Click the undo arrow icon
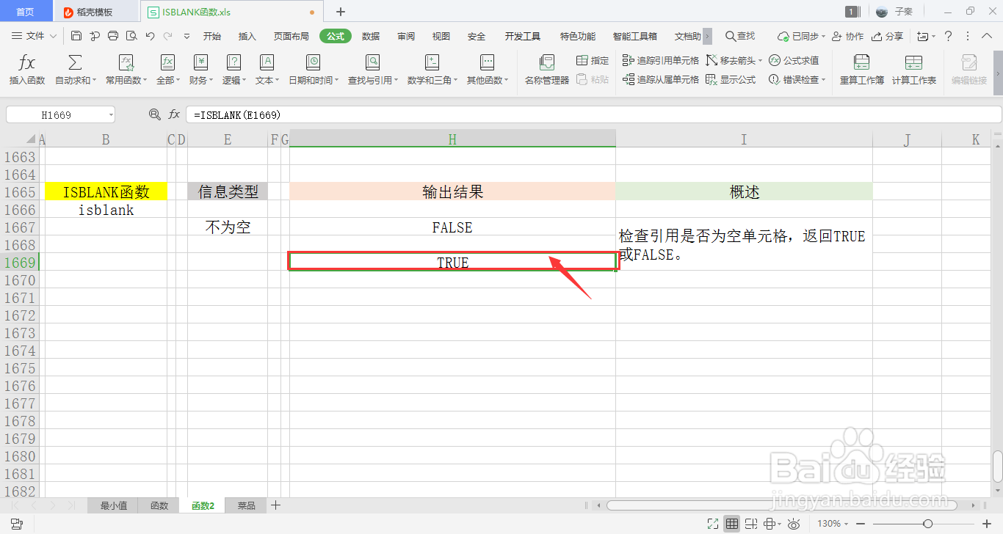This screenshot has width=1003, height=534. [150, 36]
